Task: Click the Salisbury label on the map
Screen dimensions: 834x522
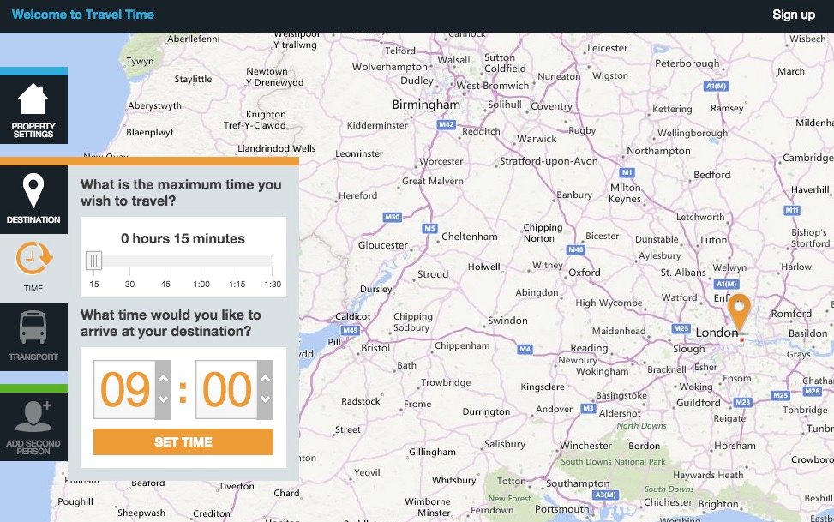Action: click(x=505, y=444)
